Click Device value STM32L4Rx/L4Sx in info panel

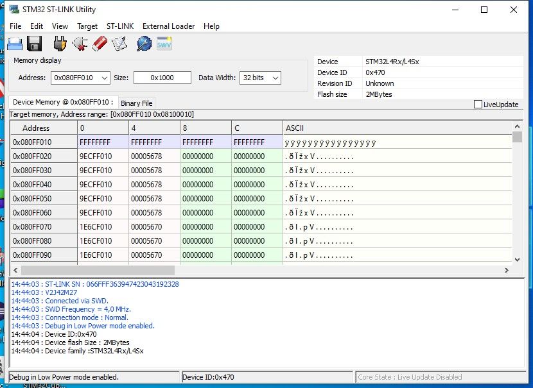(x=392, y=62)
